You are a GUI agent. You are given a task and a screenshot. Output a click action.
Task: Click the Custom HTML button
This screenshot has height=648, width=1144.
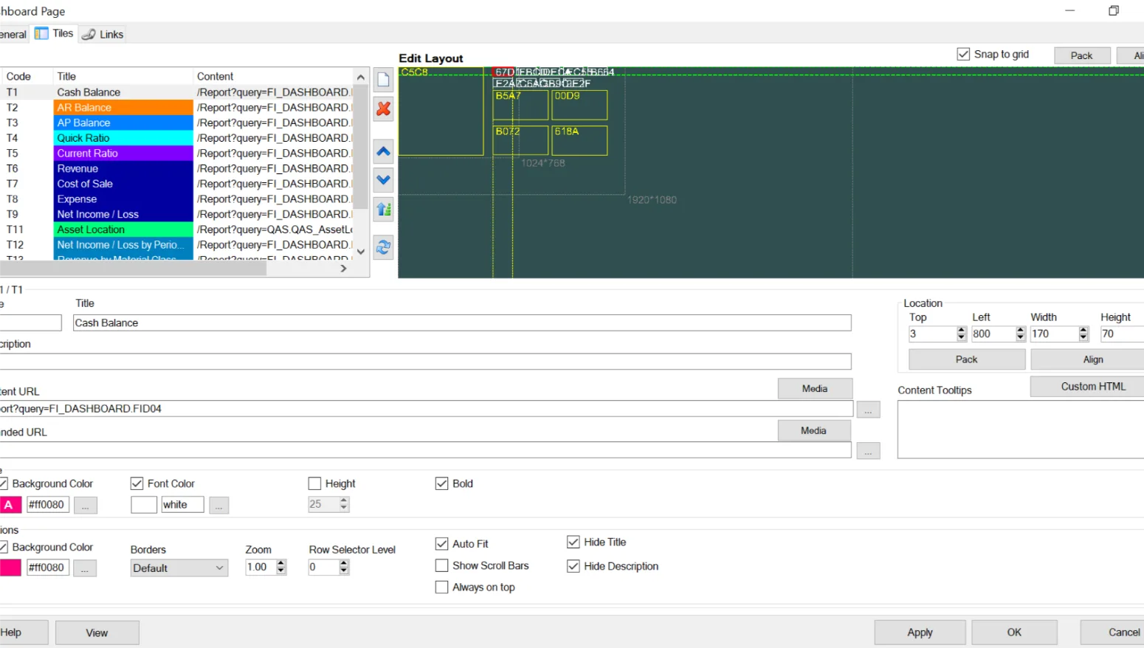(1092, 387)
